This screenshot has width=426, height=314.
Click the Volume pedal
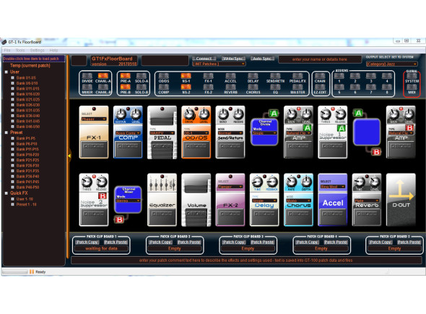coord(196,200)
